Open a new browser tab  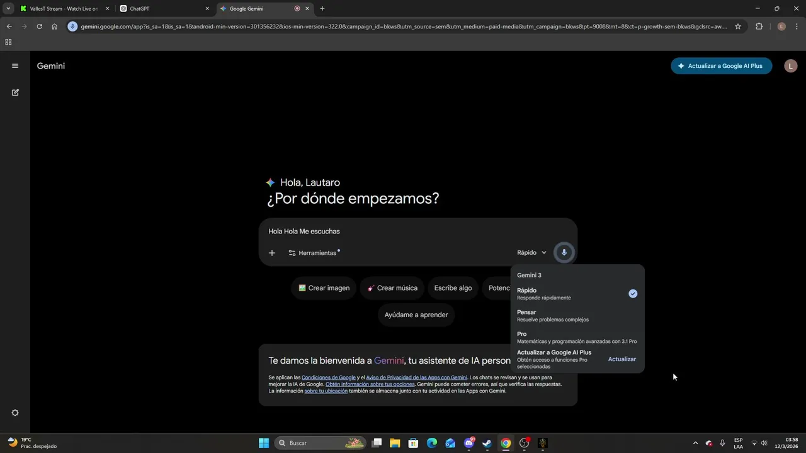click(322, 9)
